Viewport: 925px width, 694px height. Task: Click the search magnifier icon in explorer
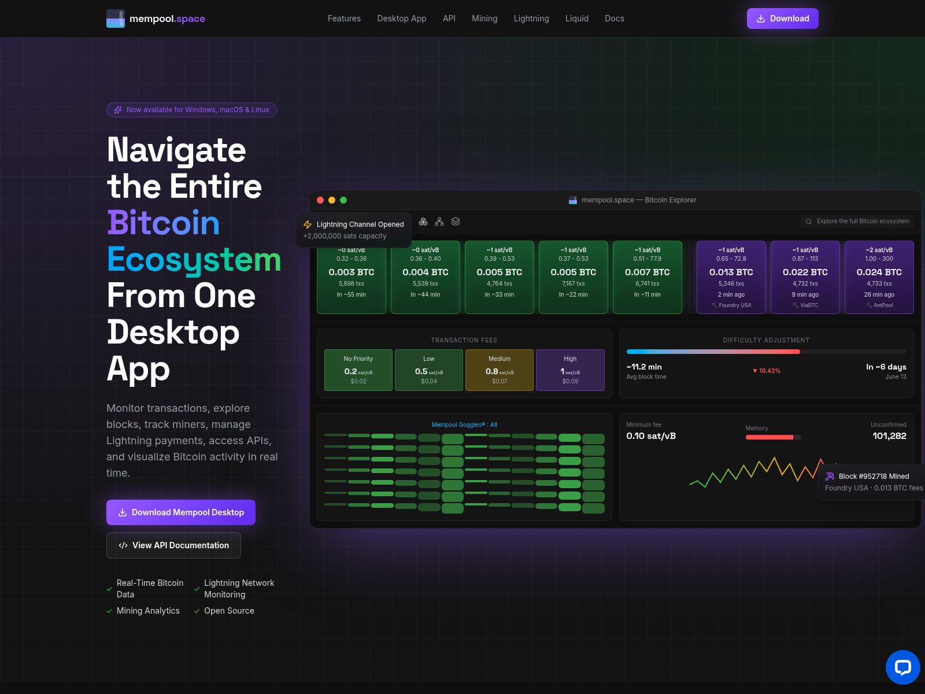[809, 222]
